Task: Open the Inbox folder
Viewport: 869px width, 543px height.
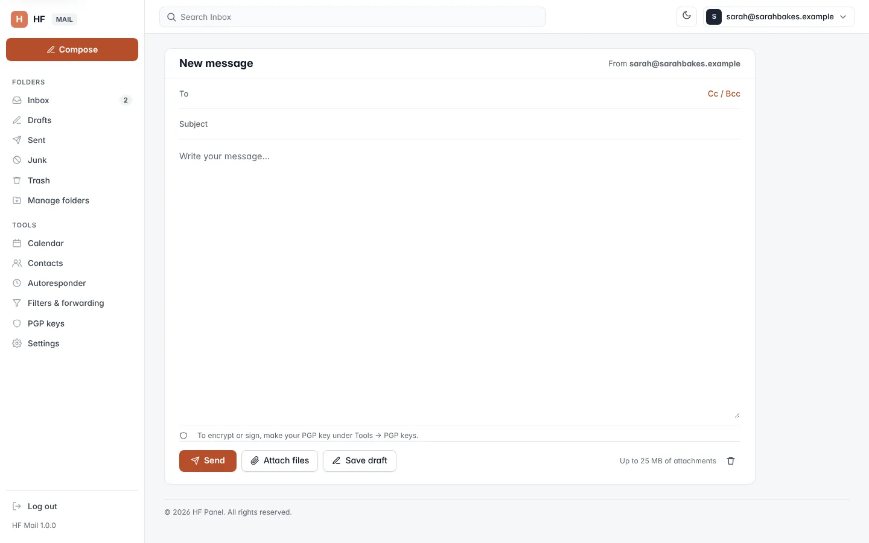Action: click(x=72, y=100)
